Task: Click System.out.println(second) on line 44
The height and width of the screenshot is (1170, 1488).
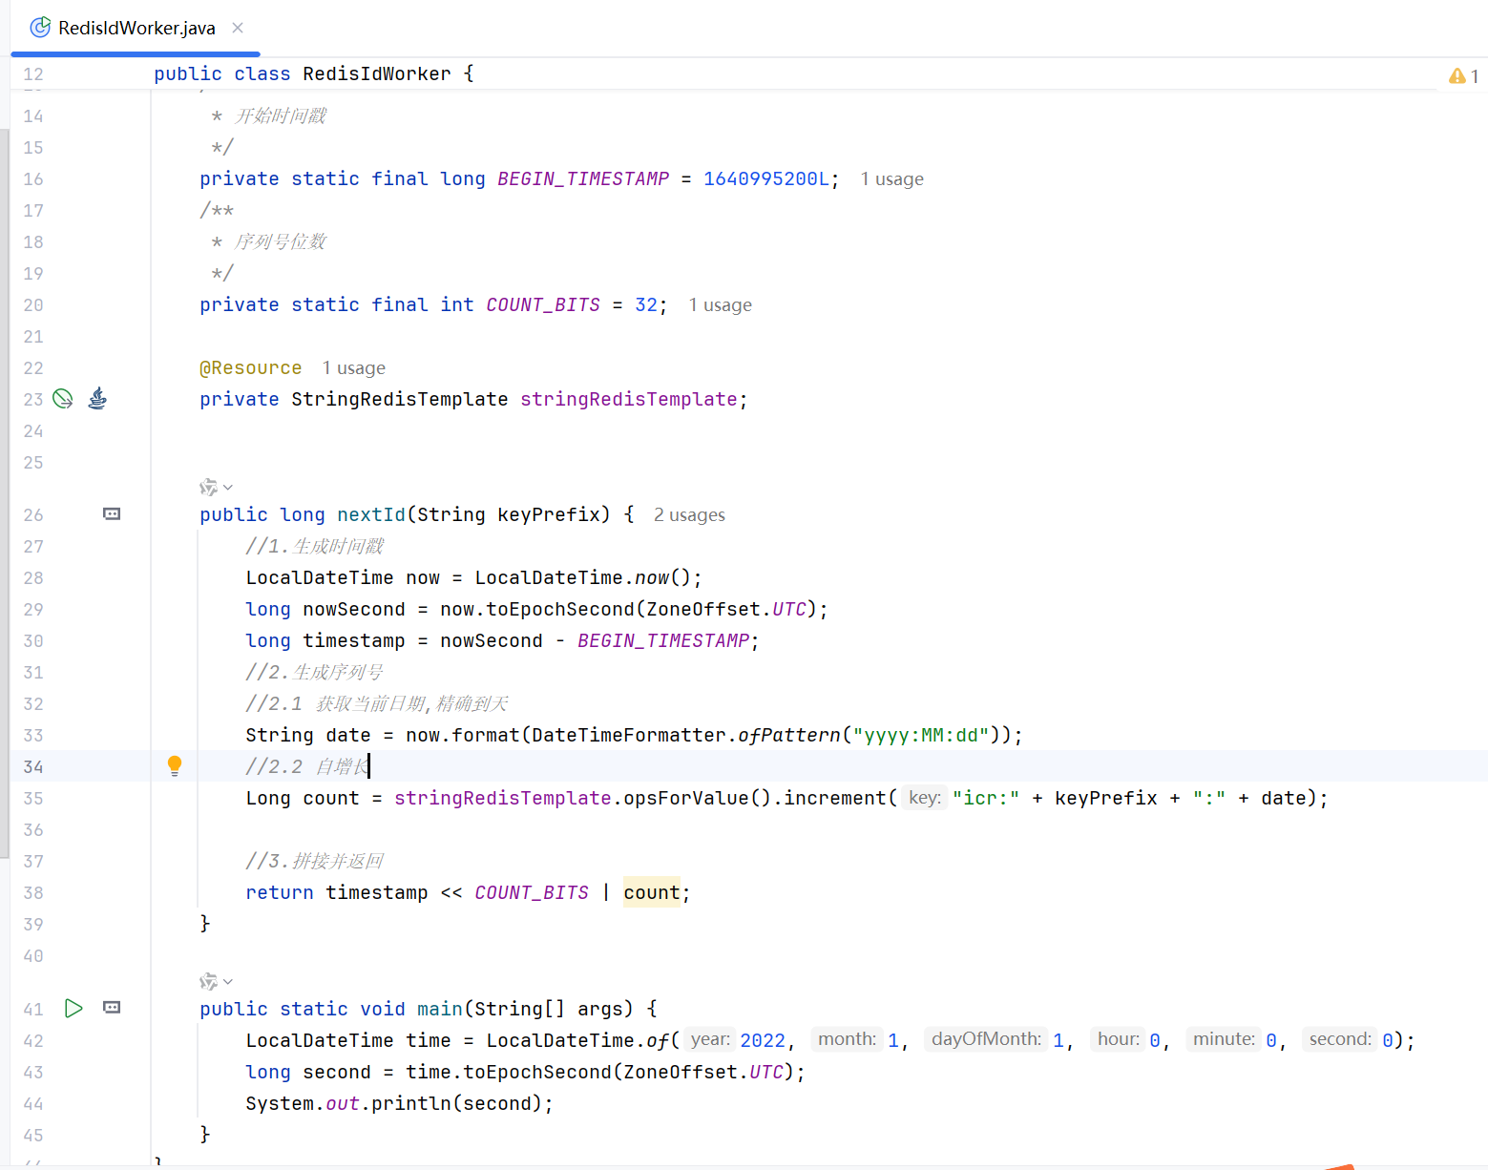Action: tap(399, 1103)
